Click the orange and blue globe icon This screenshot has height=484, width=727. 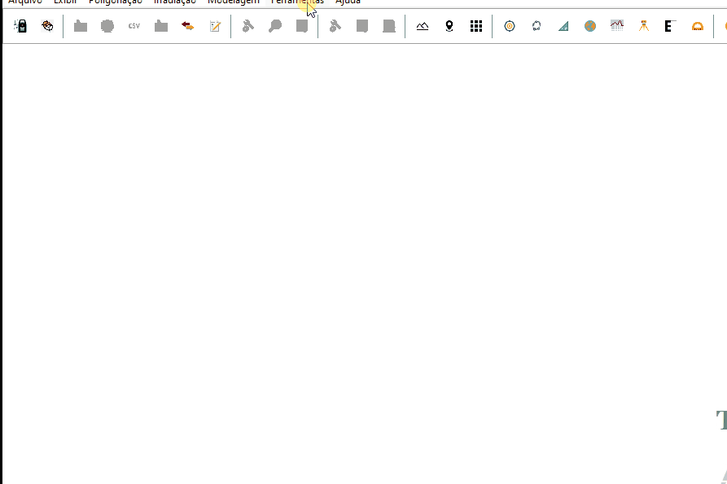590,26
